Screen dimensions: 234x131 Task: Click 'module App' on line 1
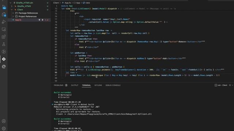pos(67,6)
